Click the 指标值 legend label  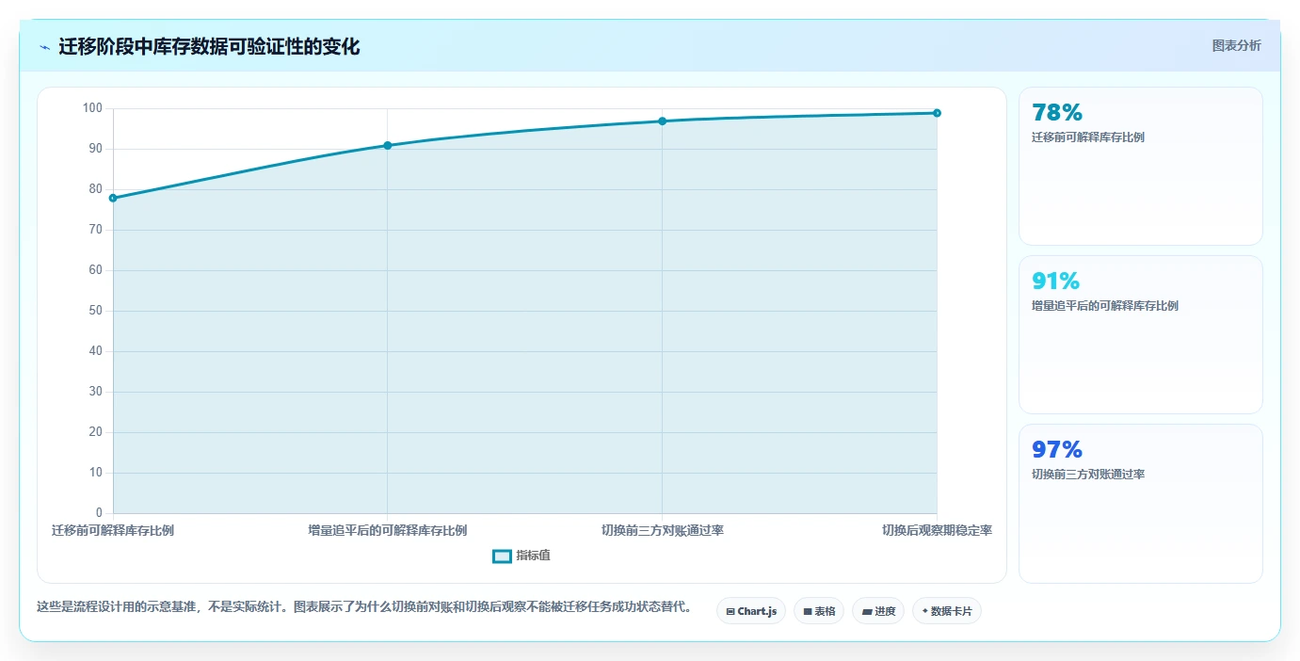coord(533,556)
